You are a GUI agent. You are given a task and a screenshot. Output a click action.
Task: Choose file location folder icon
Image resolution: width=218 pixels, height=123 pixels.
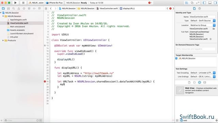click(214, 29)
